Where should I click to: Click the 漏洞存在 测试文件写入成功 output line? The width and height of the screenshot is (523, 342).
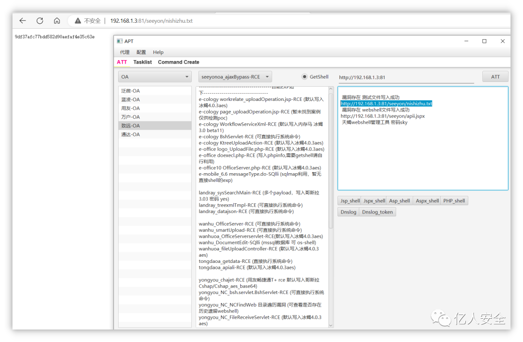point(370,97)
